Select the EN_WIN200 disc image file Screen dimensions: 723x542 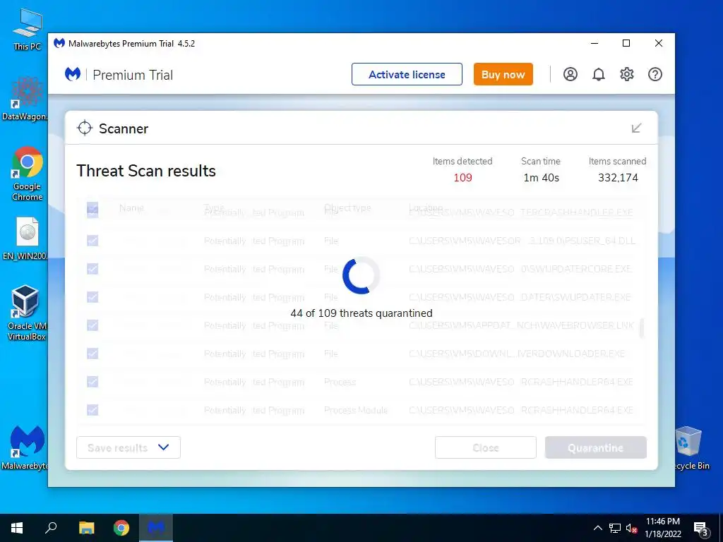click(x=26, y=239)
